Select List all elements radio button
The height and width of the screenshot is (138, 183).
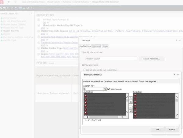(x=84, y=70)
